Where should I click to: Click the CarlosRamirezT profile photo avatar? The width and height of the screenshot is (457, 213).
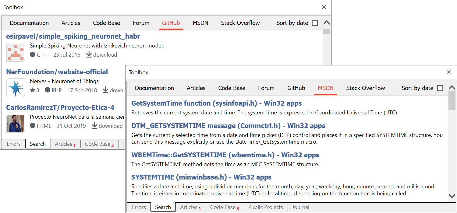(x=16, y=123)
